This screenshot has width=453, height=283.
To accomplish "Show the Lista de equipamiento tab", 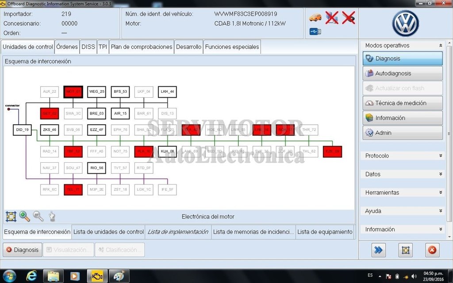I will pyautogui.click(x=325, y=232).
